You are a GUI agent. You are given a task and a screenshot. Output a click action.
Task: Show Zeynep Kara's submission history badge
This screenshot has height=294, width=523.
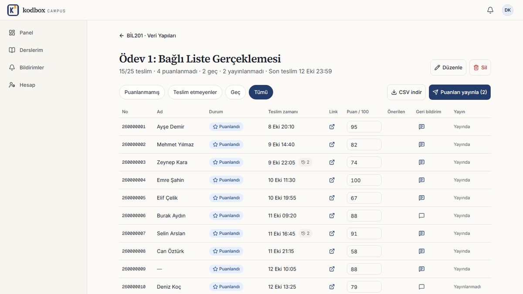click(x=305, y=162)
